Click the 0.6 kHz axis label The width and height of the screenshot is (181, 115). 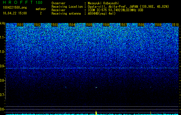[2, 109]
